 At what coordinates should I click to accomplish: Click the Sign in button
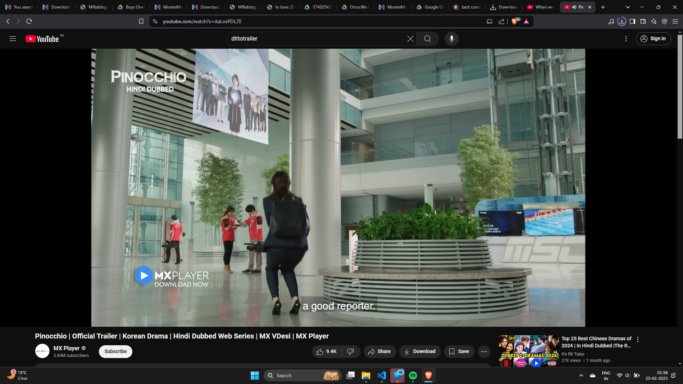653,39
